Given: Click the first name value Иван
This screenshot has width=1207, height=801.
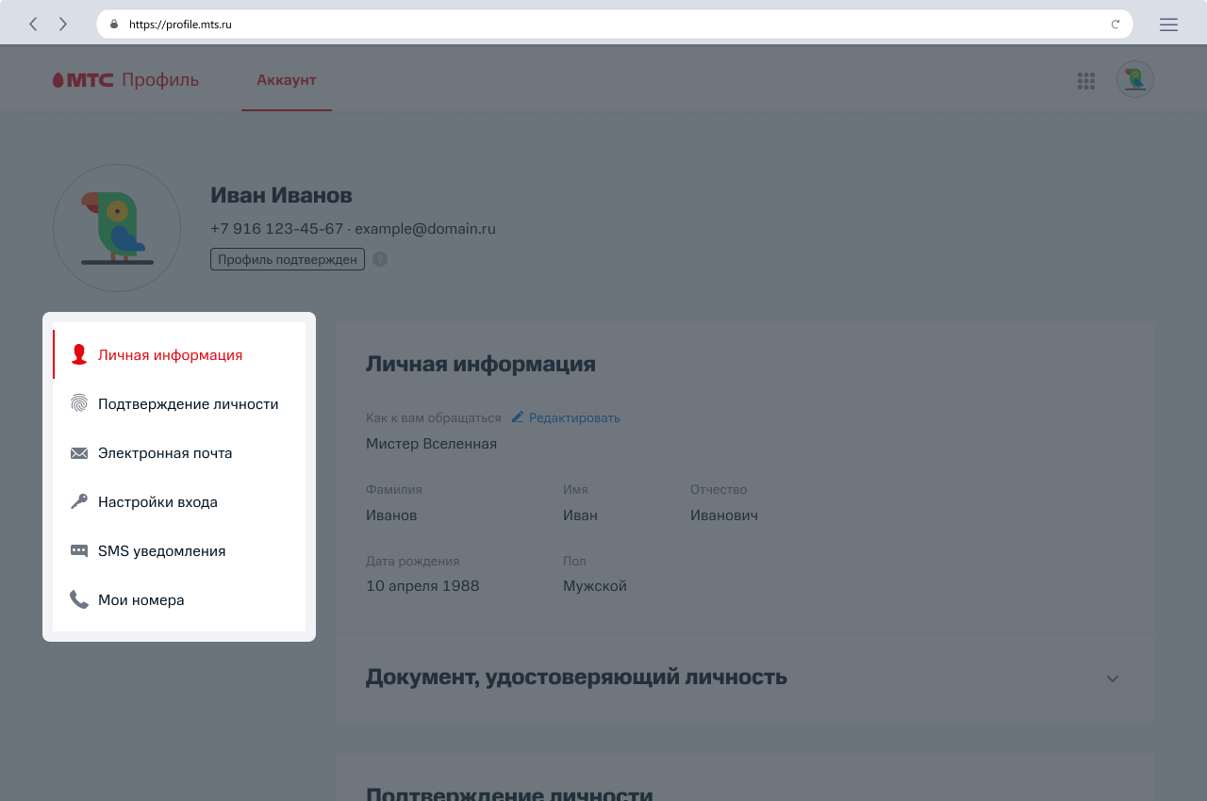Looking at the screenshot, I should (x=580, y=515).
